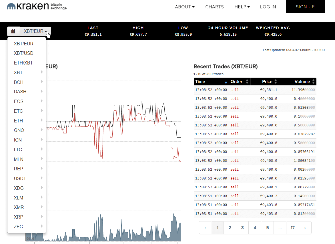The height and width of the screenshot is (244, 335).
Task: Click the Recent Trades (XBT/EUR) heading
Action: point(226,66)
